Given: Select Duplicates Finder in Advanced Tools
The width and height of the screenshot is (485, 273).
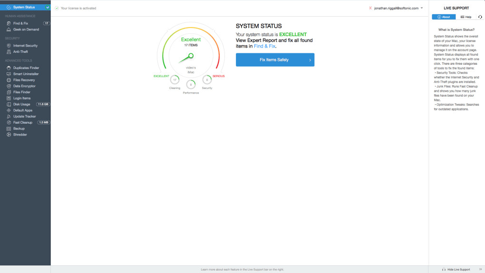Looking at the screenshot, I should pos(25,68).
